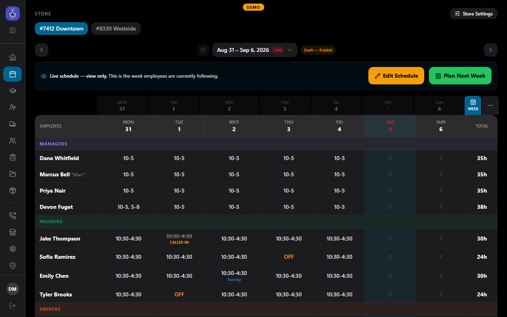The height and width of the screenshot is (317, 507).
Task: Select the MON 31 day tab
Action: (122, 105)
